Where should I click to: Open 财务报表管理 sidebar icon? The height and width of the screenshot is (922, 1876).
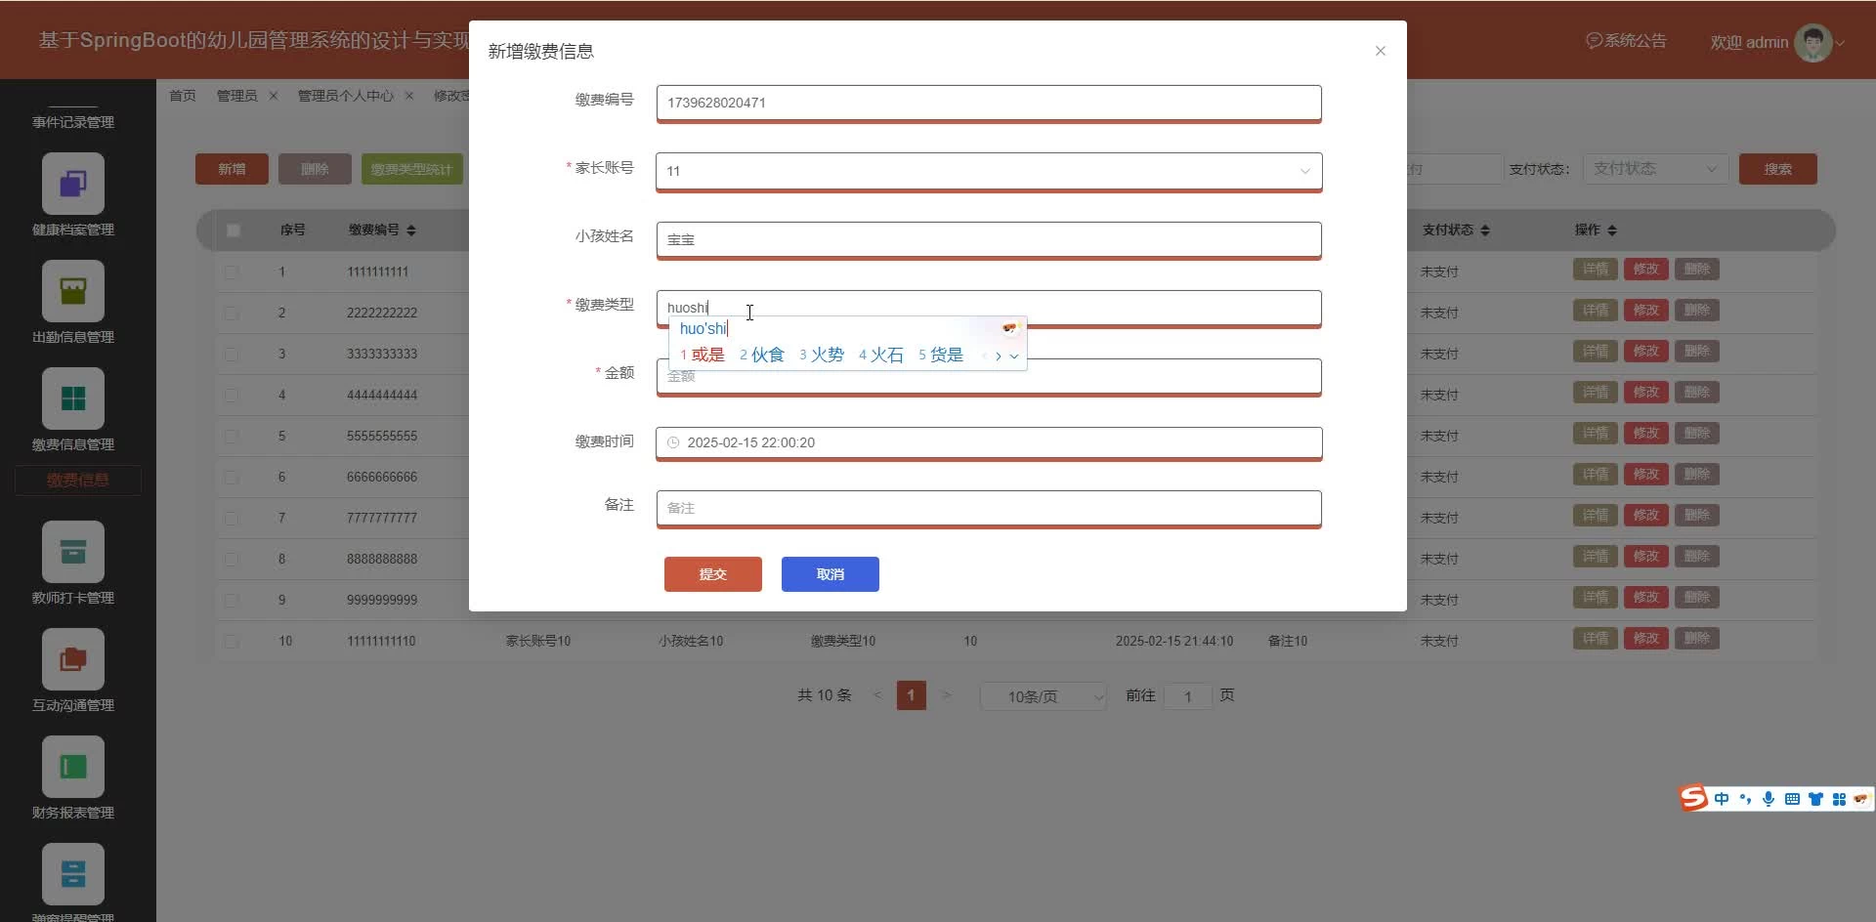click(x=73, y=766)
